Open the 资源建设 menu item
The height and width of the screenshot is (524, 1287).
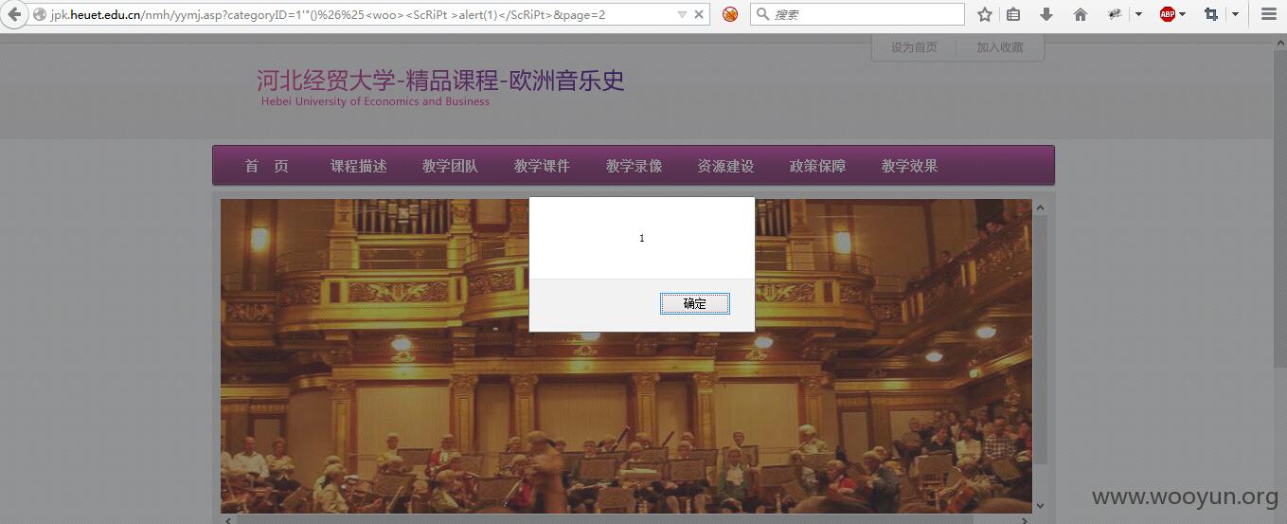pyautogui.click(x=726, y=166)
